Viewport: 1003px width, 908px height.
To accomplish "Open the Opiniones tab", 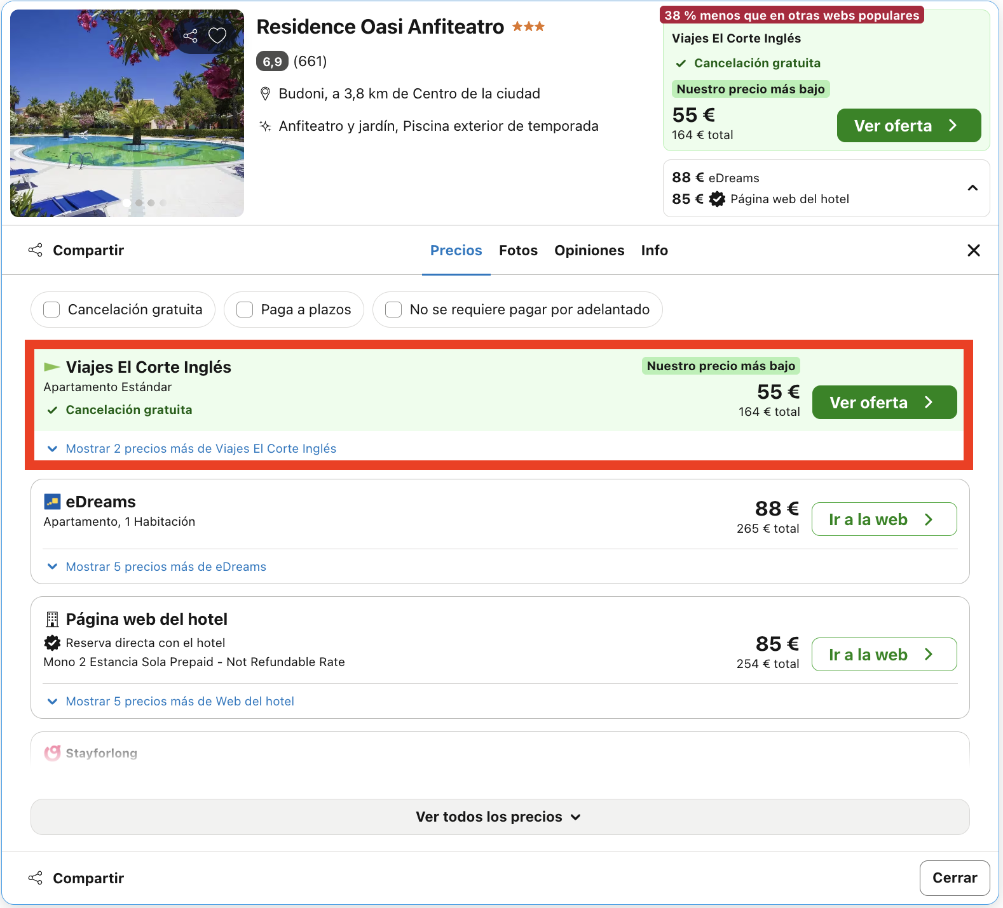I will [589, 250].
